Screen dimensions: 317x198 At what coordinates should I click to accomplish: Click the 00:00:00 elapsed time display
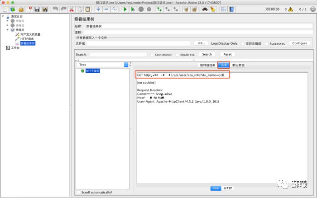click(273, 9)
